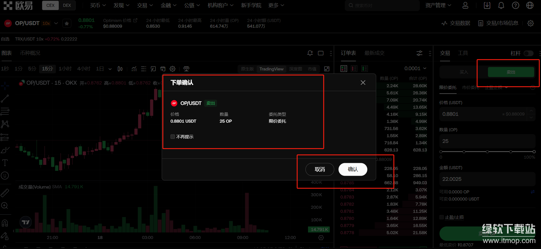Open the emoji sticker tool
Image resolution: width=541 pixels, height=249 pixels.
pos(5,176)
